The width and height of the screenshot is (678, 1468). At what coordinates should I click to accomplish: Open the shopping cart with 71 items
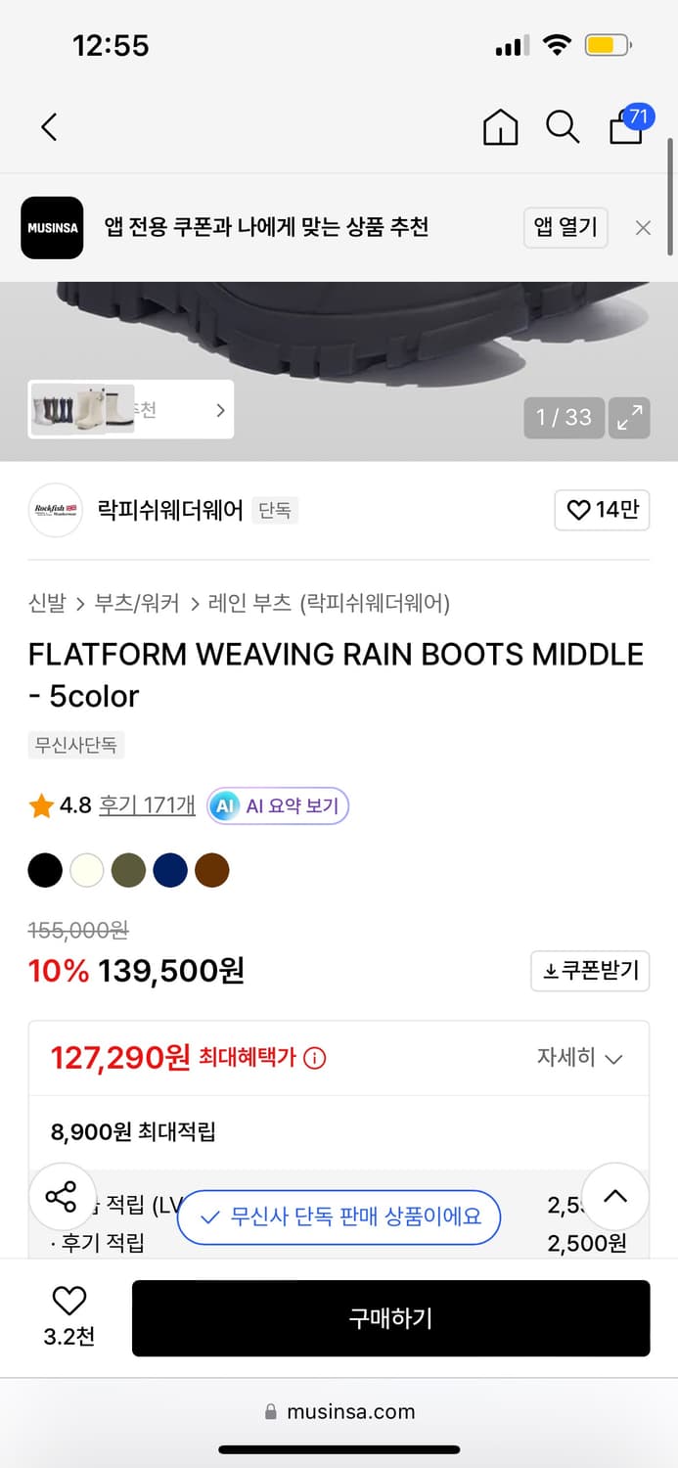click(x=624, y=128)
